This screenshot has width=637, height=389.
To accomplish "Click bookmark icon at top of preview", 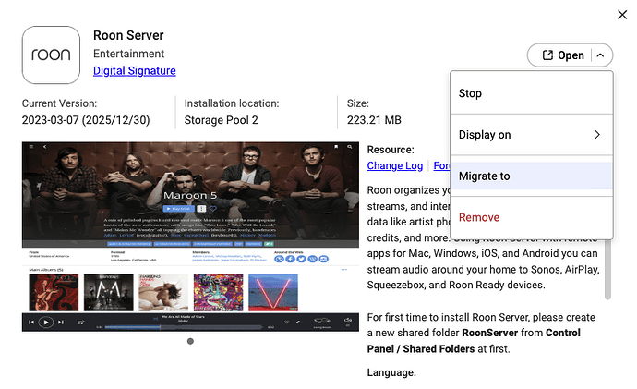I will (x=335, y=147).
